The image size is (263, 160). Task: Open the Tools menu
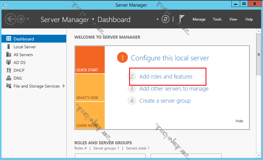coord(217,19)
